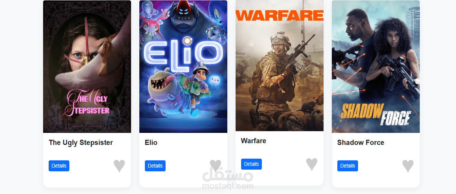Open Shadow Force Details button
456x194 pixels.
pos(348,166)
